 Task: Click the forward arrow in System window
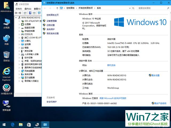50,8
